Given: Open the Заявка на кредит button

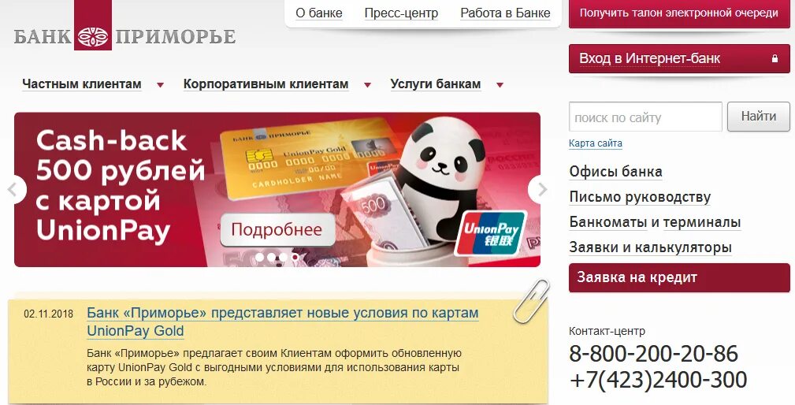Looking at the screenshot, I should [x=679, y=278].
